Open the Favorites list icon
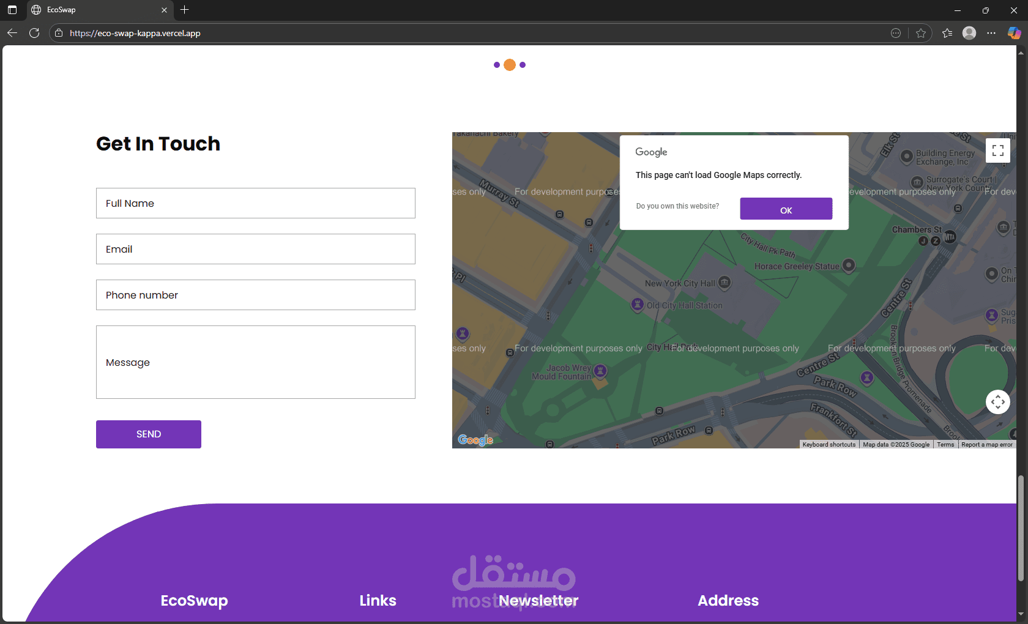 tap(947, 33)
